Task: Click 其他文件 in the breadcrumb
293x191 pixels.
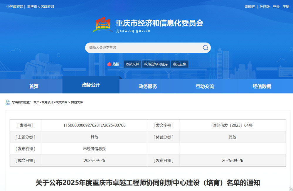Action: (77, 102)
